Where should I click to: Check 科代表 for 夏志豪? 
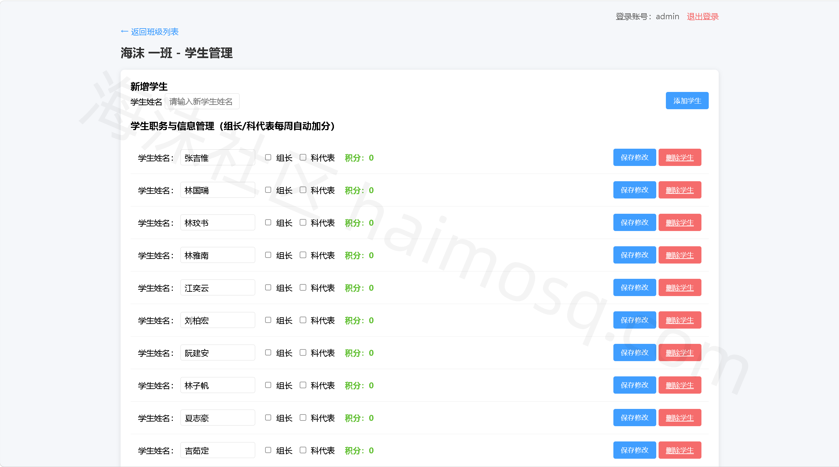click(x=303, y=418)
